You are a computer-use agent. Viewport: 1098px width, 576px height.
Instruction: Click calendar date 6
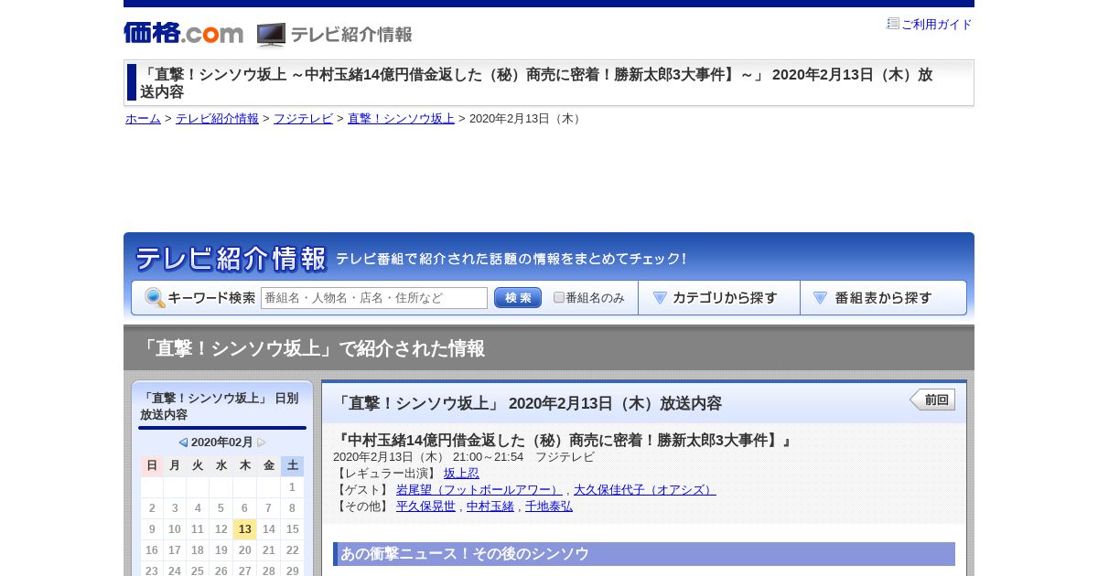click(x=244, y=508)
